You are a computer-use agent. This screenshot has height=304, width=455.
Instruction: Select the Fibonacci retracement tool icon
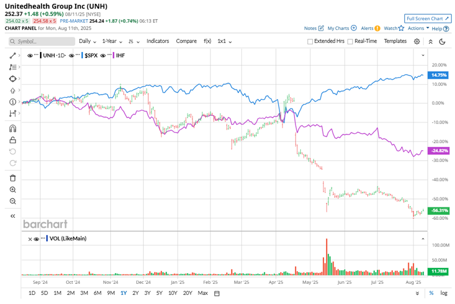(x=13, y=67)
